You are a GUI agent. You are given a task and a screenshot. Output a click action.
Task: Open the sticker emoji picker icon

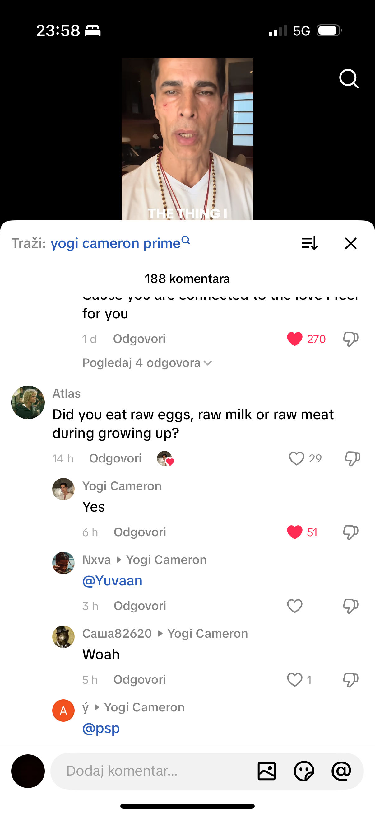coord(304,771)
